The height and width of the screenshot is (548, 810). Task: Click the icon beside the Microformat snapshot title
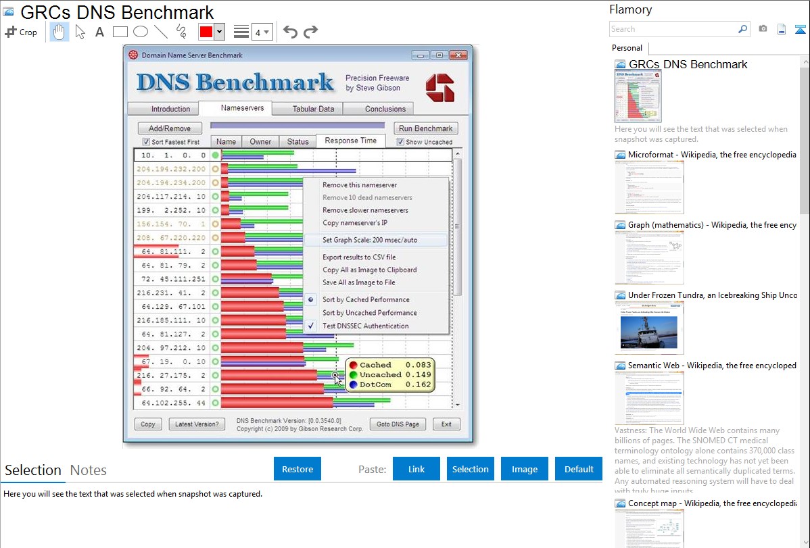[620, 155]
